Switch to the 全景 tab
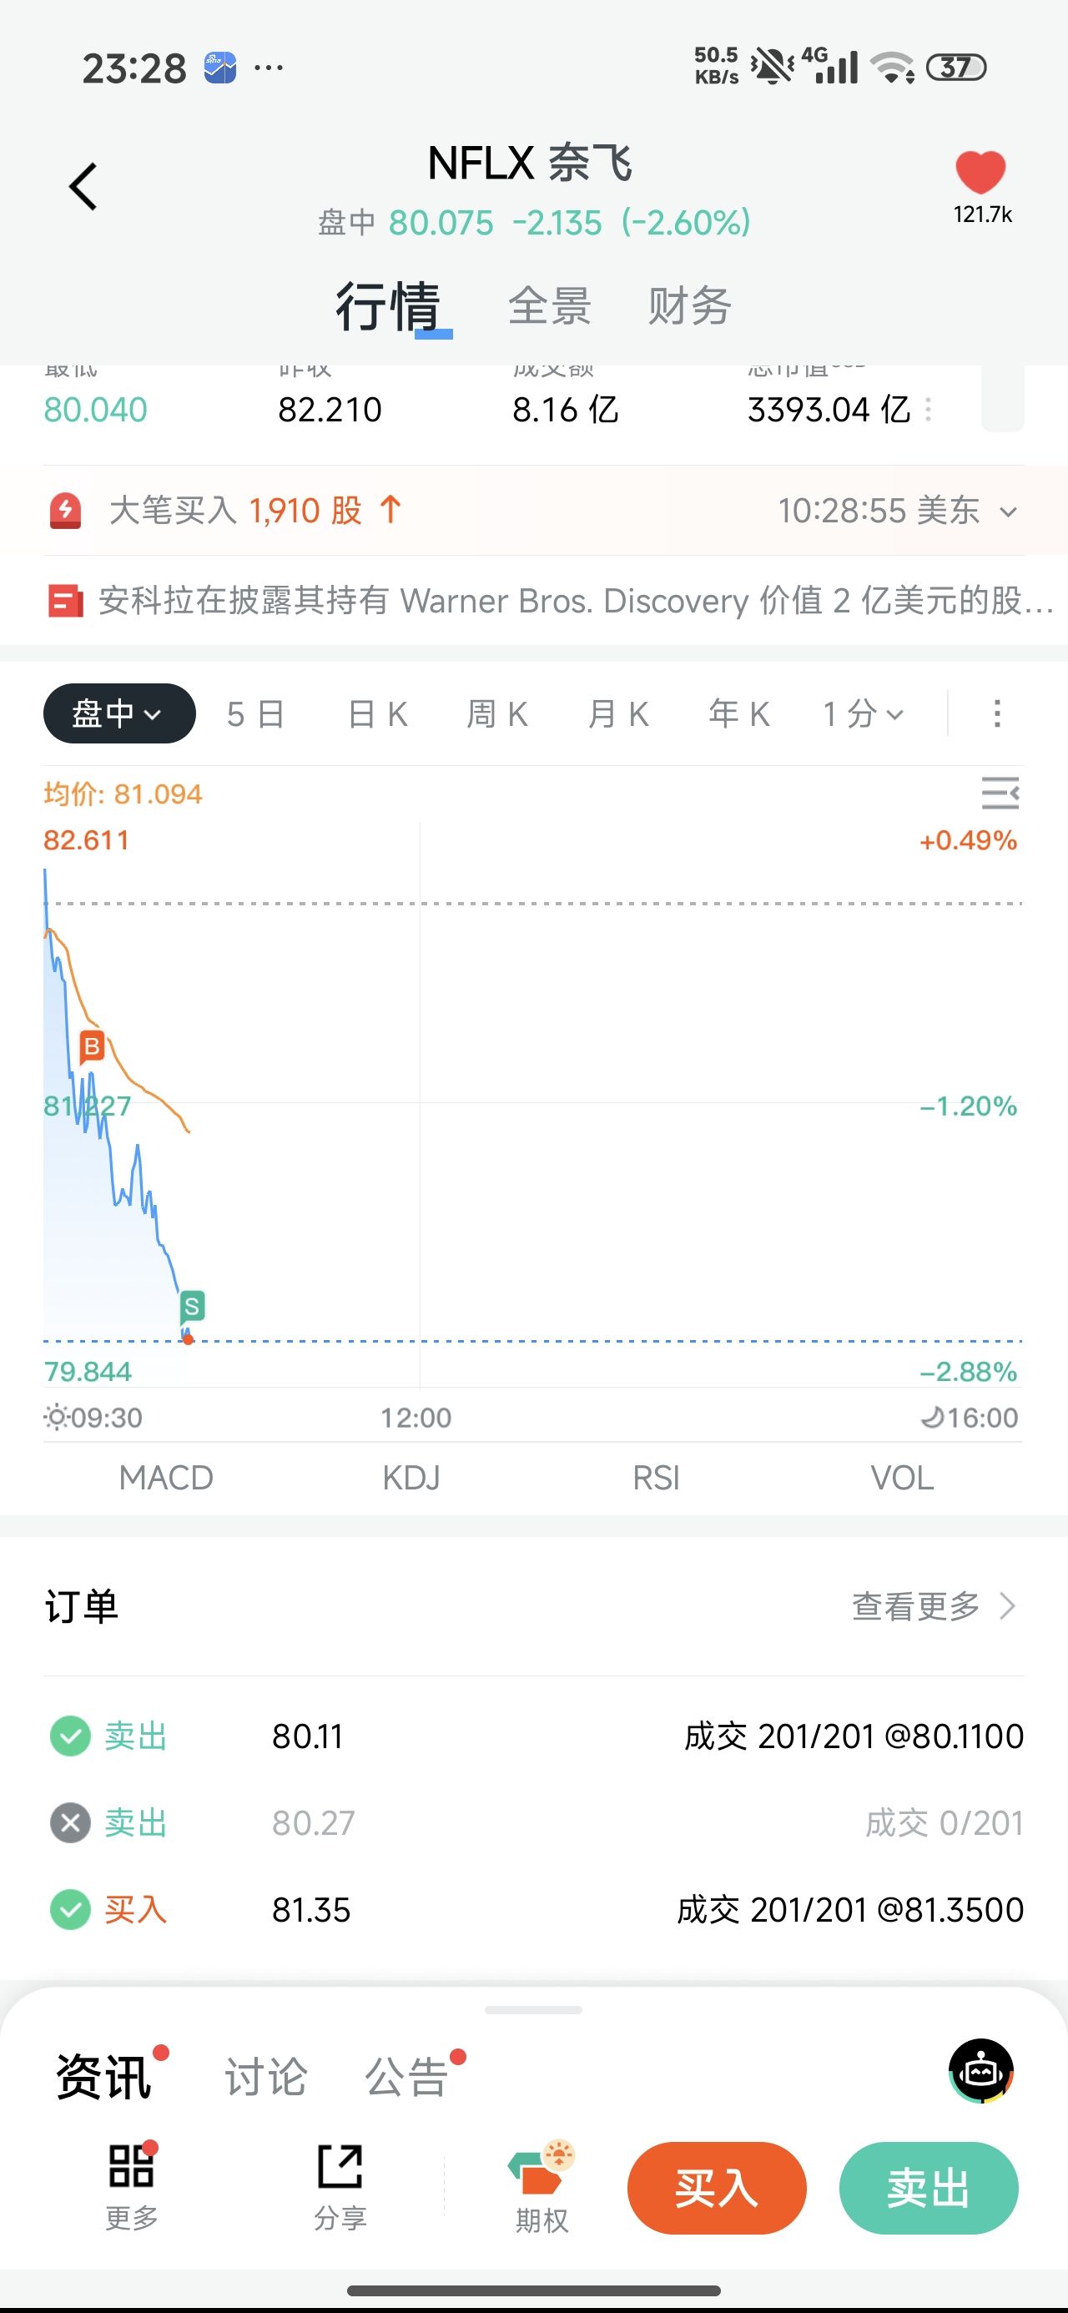 [x=549, y=306]
